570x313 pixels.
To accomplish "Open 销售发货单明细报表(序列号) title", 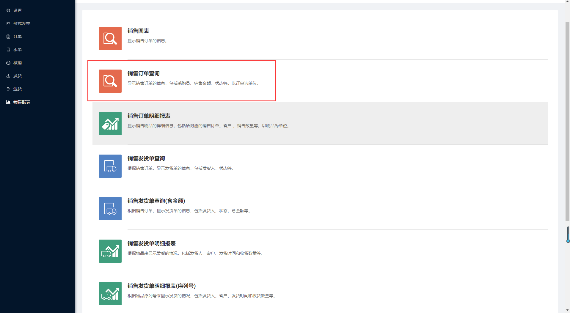I will [162, 286].
